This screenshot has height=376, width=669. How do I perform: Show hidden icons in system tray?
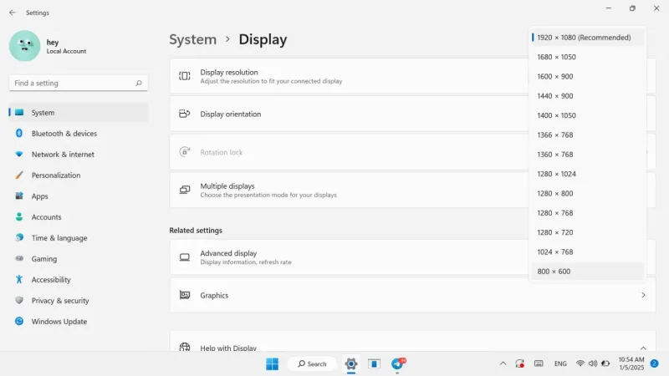pos(503,363)
